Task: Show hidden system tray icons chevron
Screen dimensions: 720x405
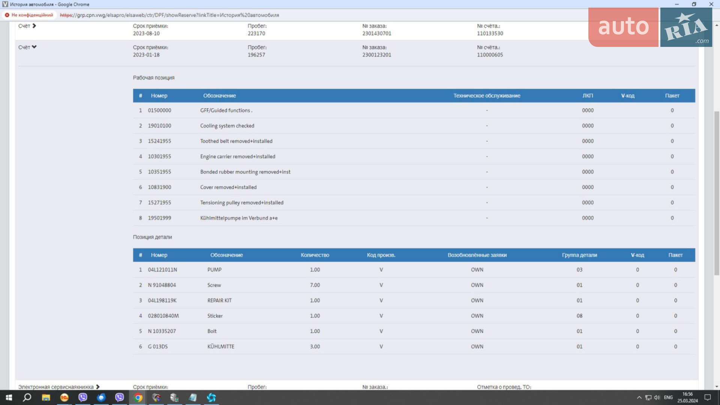Action: 639,397
